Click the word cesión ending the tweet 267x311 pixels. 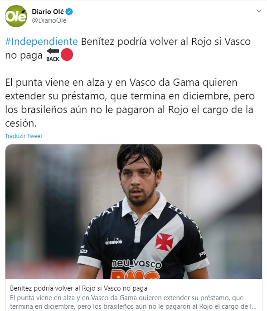[21, 123]
